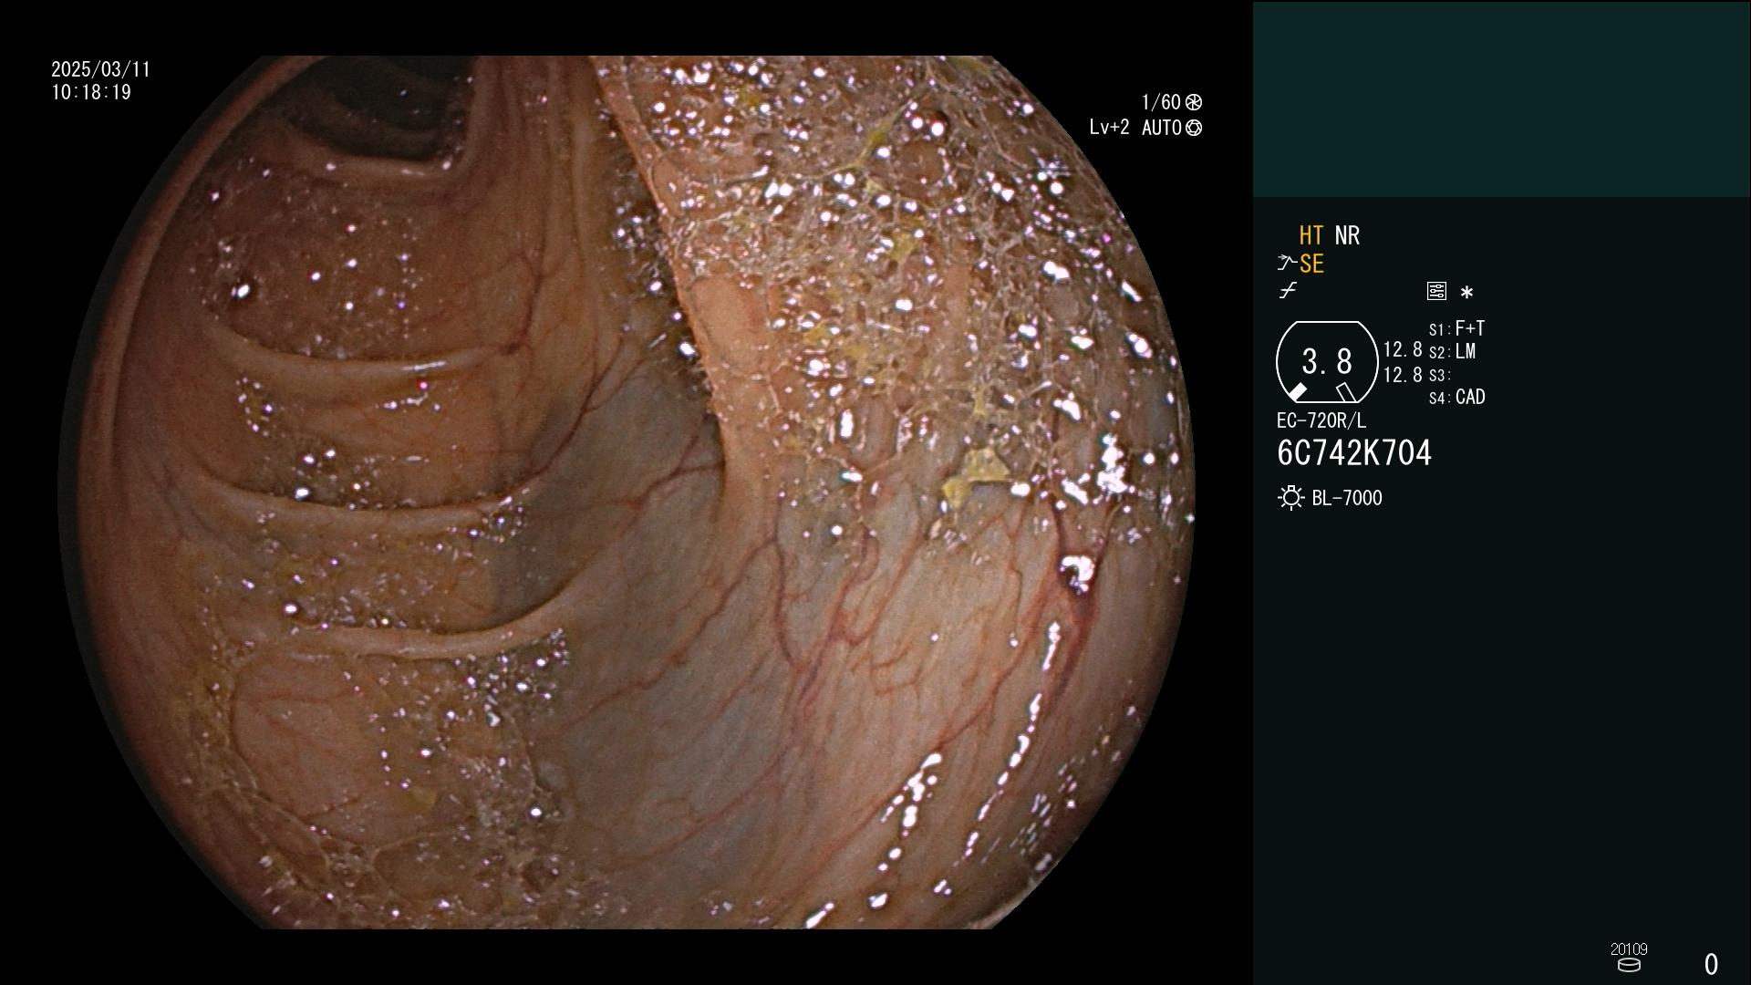
Task: Click the tone curve icon below SE
Action: click(x=1288, y=291)
